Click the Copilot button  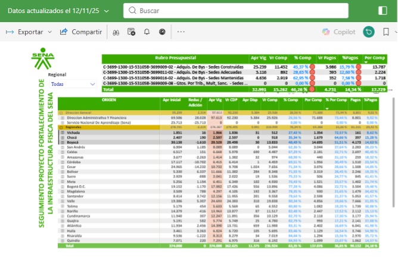coord(338,32)
